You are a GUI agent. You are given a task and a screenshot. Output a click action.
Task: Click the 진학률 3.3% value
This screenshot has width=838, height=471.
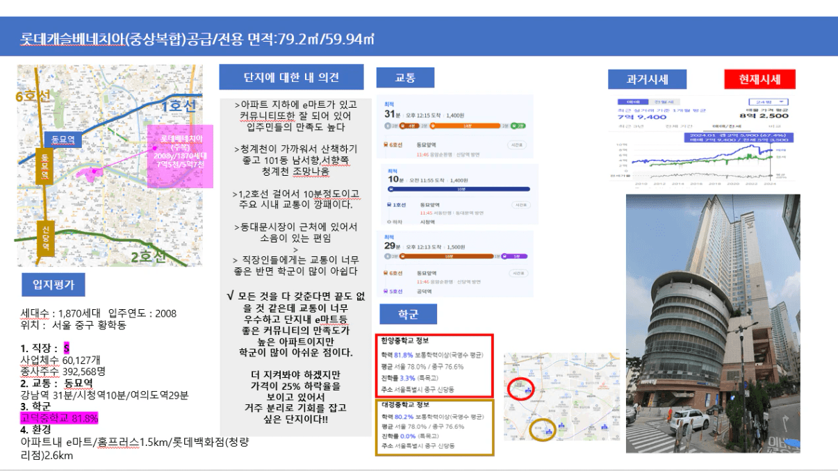point(407,377)
